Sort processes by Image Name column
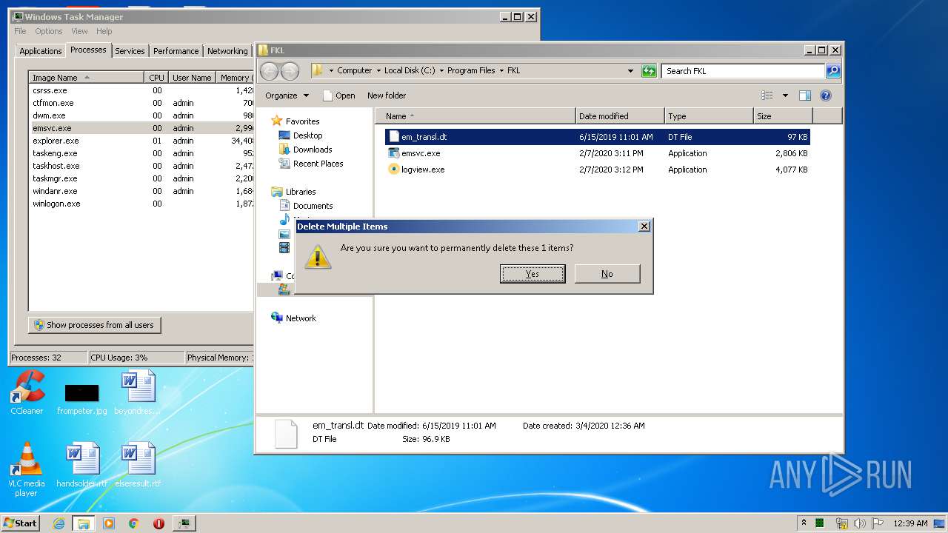Screen dimensions: 948x533 pyautogui.click(x=87, y=78)
